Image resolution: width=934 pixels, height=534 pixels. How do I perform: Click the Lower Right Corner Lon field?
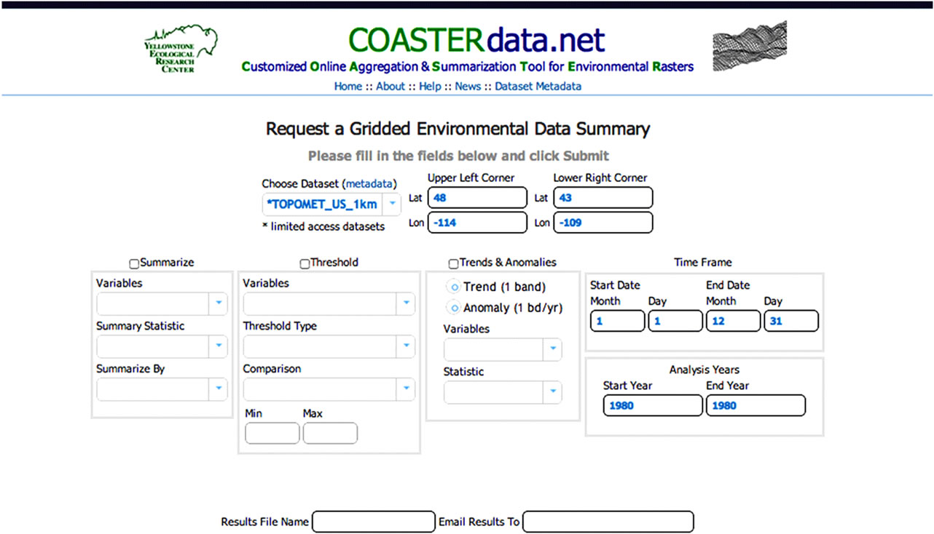[603, 223]
